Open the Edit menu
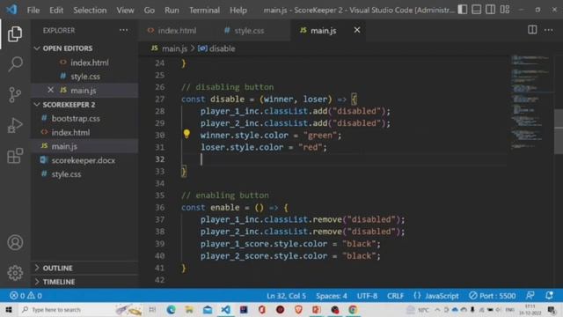Image resolution: width=563 pixels, height=317 pixels. pos(56,10)
